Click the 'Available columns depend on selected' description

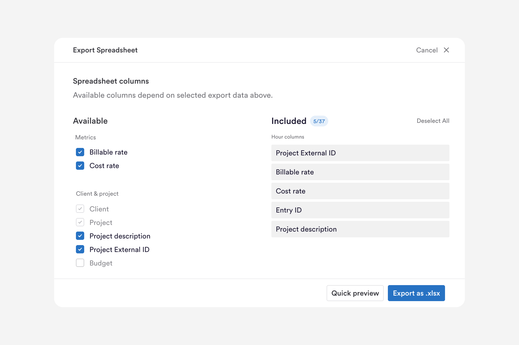173,95
